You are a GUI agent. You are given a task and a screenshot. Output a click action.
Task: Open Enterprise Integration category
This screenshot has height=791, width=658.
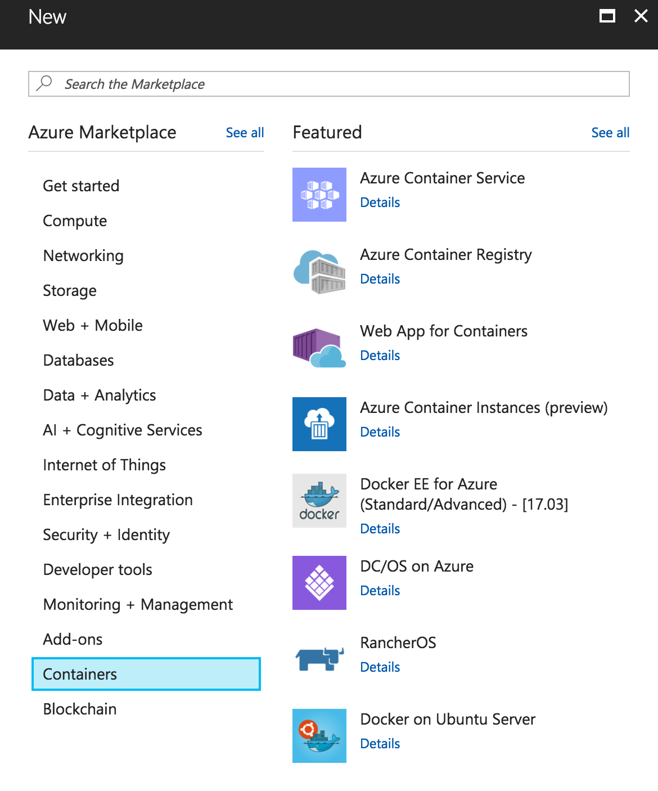(118, 500)
